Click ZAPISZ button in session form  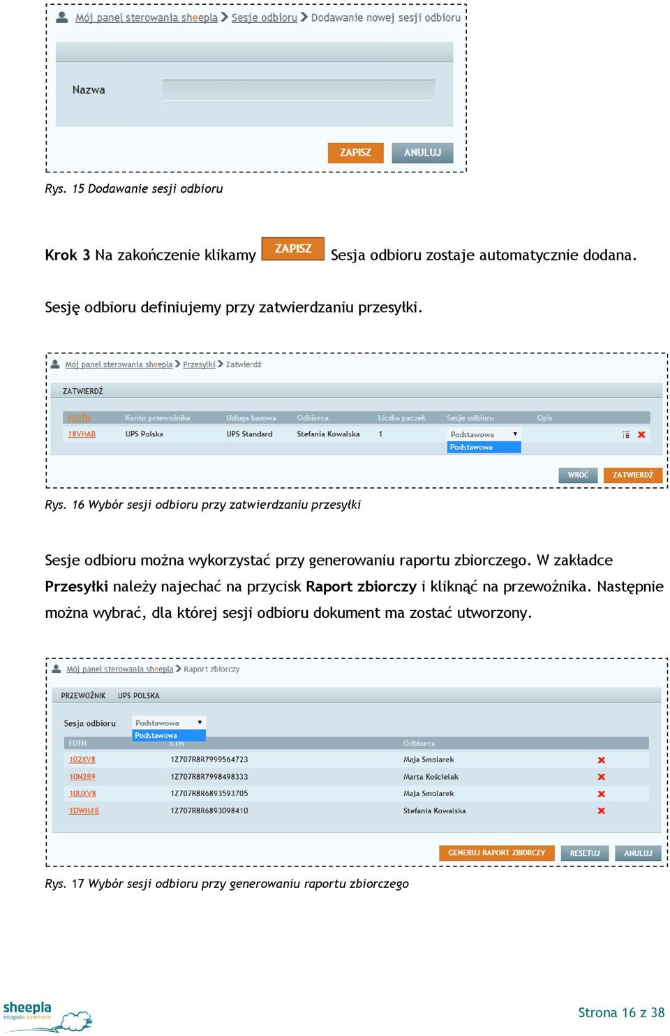[356, 152]
